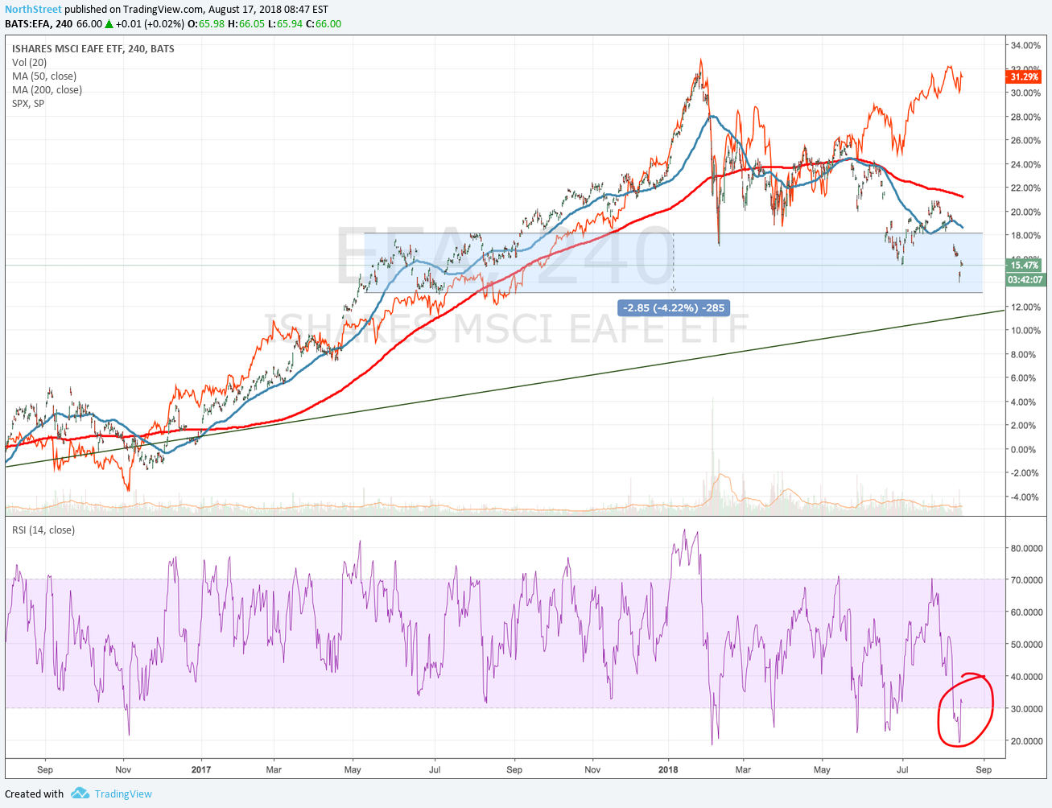Select the RSI (14, close) pane label
Viewport: 1052px width, 808px height.
[43, 530]
